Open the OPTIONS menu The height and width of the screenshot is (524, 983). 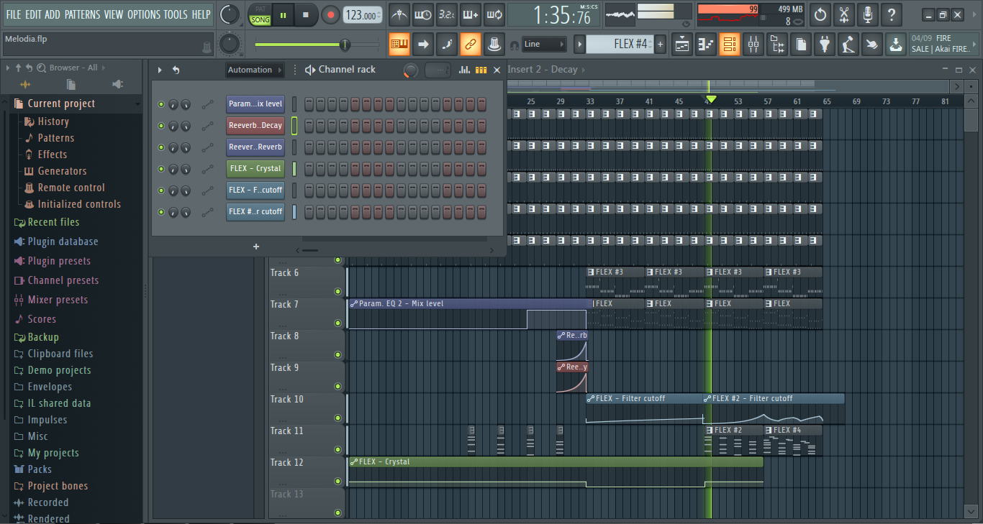click(x=144, y=14)
